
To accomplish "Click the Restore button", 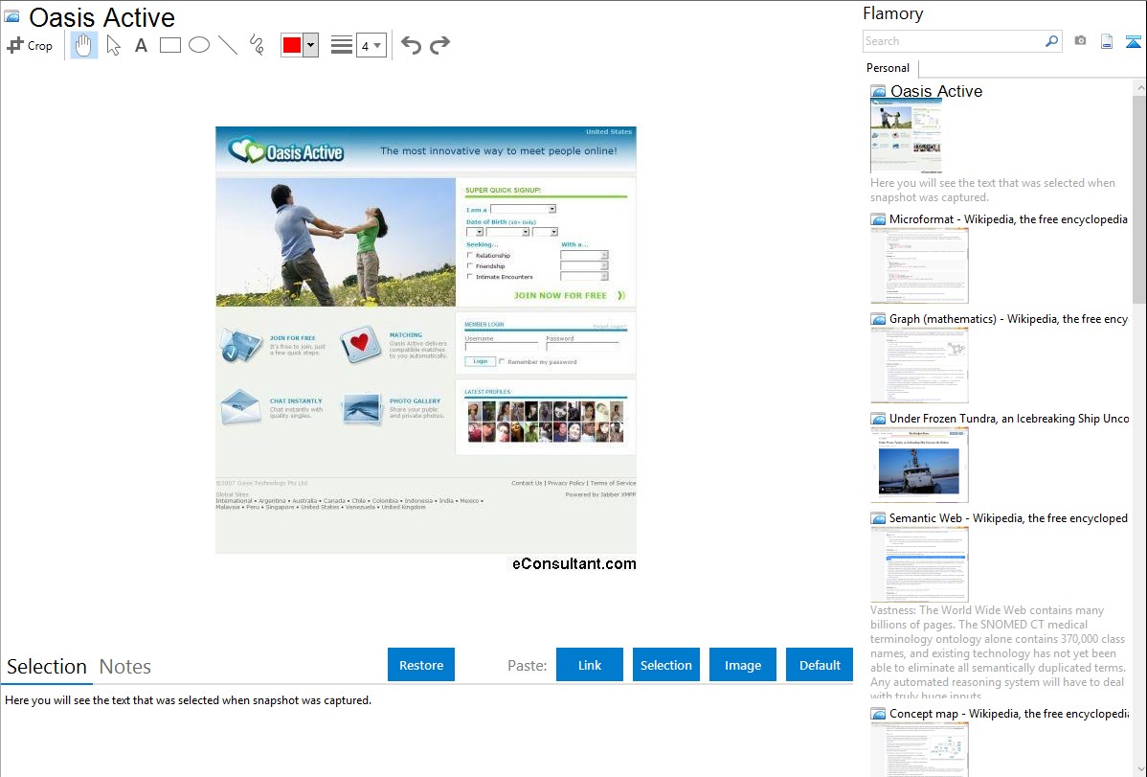I will click(x=421, y=665).
